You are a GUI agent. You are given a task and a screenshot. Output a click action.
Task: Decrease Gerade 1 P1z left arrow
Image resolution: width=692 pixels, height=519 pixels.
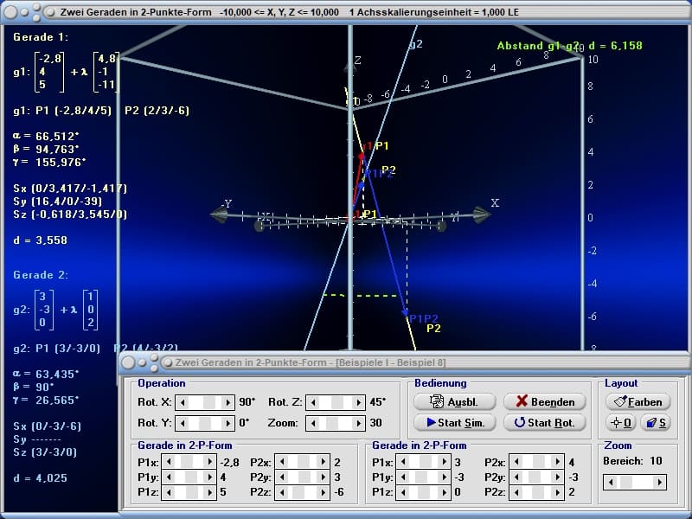[169, 492]
